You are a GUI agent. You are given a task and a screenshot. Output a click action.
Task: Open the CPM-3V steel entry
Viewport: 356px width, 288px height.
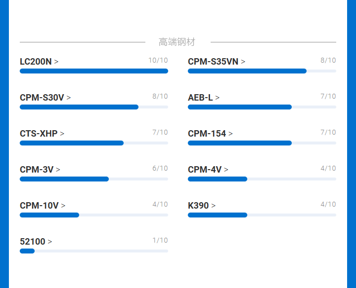(40, 170)
